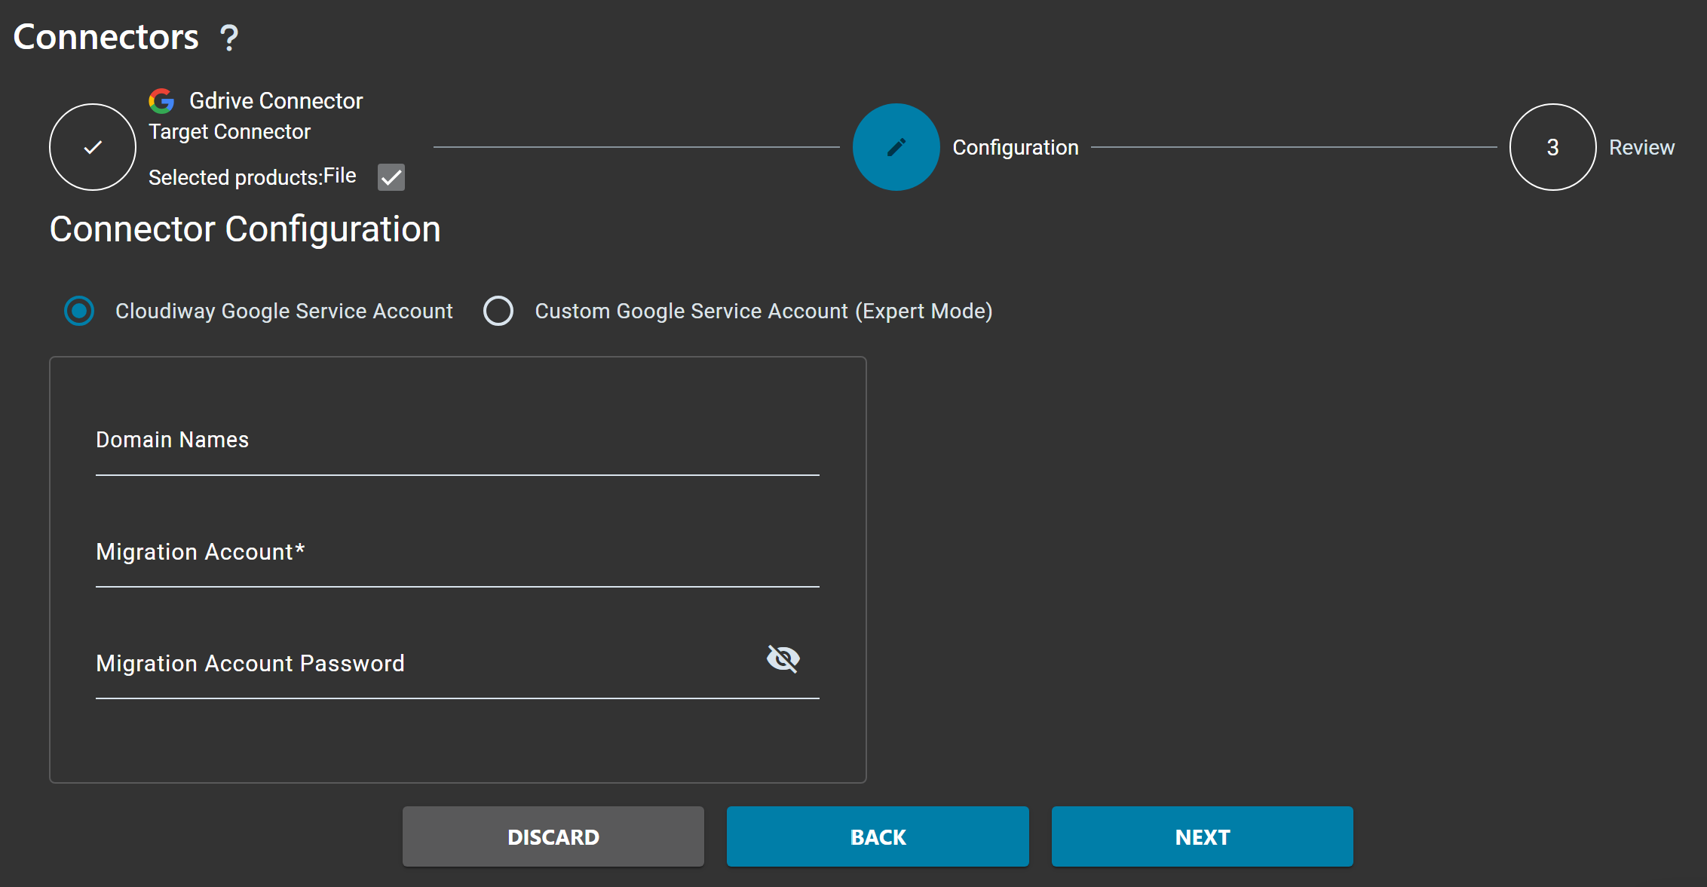
Task: Go back with the BACK button
Action: point(878,836)
